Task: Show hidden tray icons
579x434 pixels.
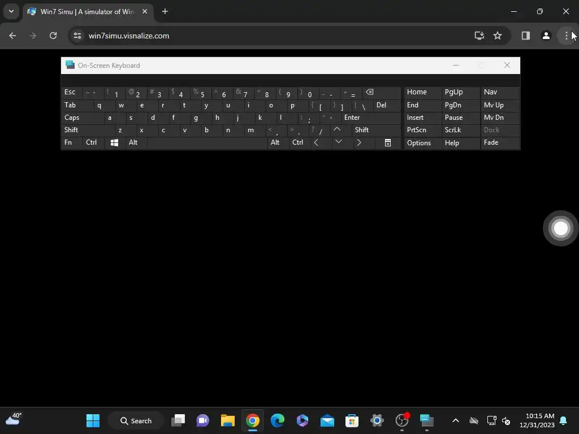Action: pyautogui.click(x=456, y=420)
